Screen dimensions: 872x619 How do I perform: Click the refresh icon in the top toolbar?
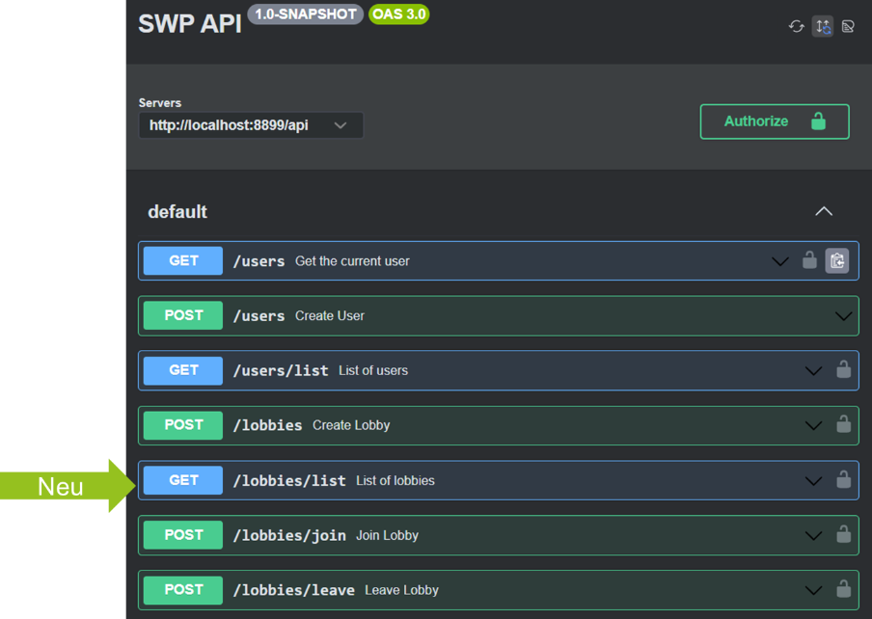click(797, 26)
